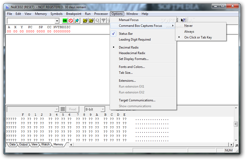Switch to the View tab at bottom

tap(34, 144)
